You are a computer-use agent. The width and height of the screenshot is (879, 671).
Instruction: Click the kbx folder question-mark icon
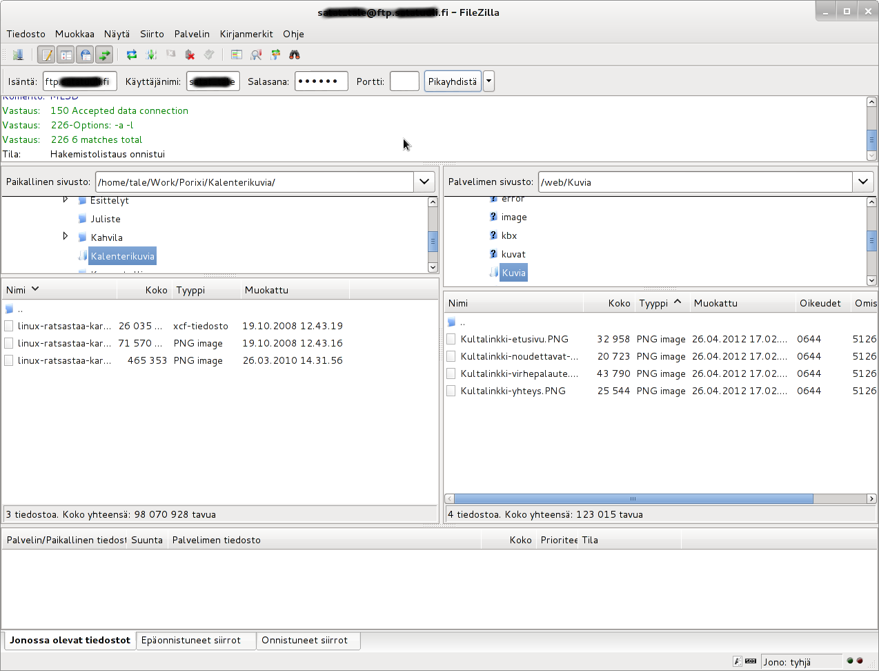[x=493, y=235]
